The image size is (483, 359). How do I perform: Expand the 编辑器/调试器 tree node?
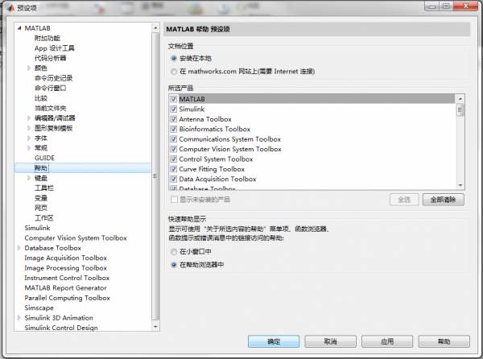29,118
